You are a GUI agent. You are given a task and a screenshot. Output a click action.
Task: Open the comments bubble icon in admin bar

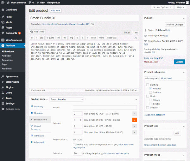click(x=30, y=3)
